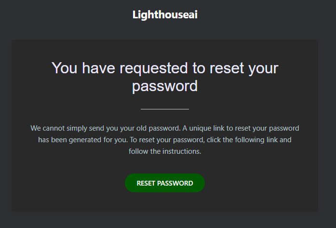Click the empty card area below the green button
Image resolution: width=336 pixels, height=228 pixels.
tap(165, 202)
